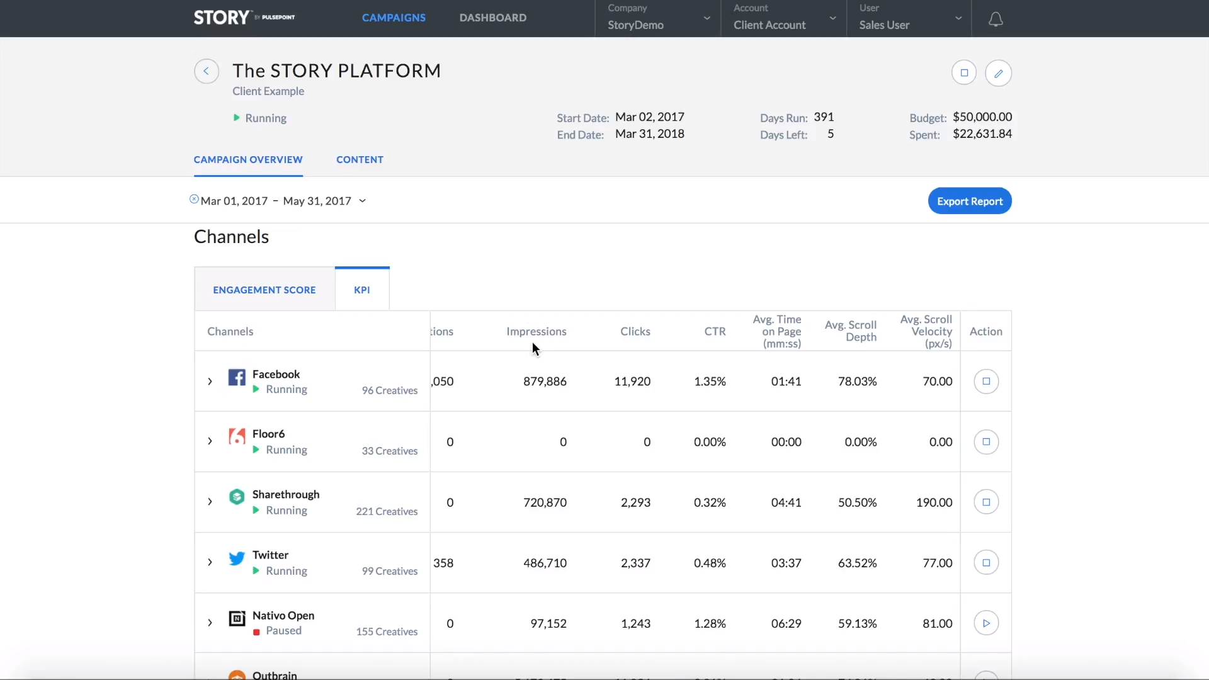Click Facebook's 96 Creatives label
Screen dimensions: 1209x680
pos(390,390)
